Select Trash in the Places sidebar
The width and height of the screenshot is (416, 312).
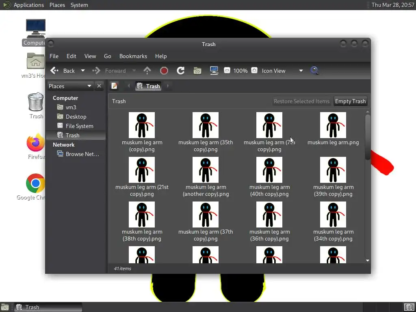(x=76, y=135)
